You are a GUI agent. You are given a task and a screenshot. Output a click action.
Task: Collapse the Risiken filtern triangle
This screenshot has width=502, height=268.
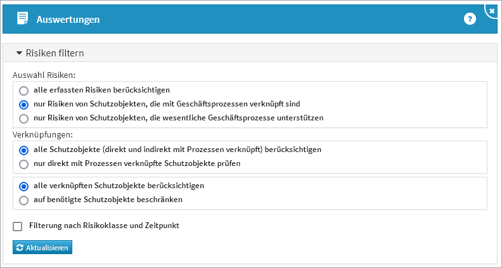click(19, 53)
